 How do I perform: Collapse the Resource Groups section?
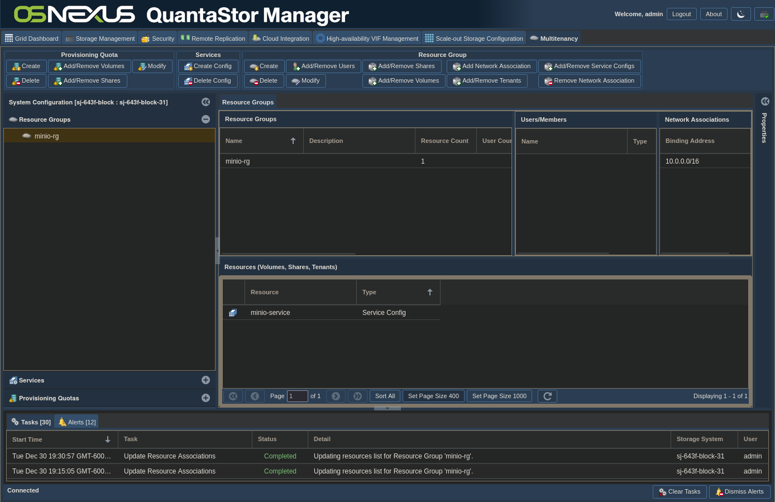[205, 119]
